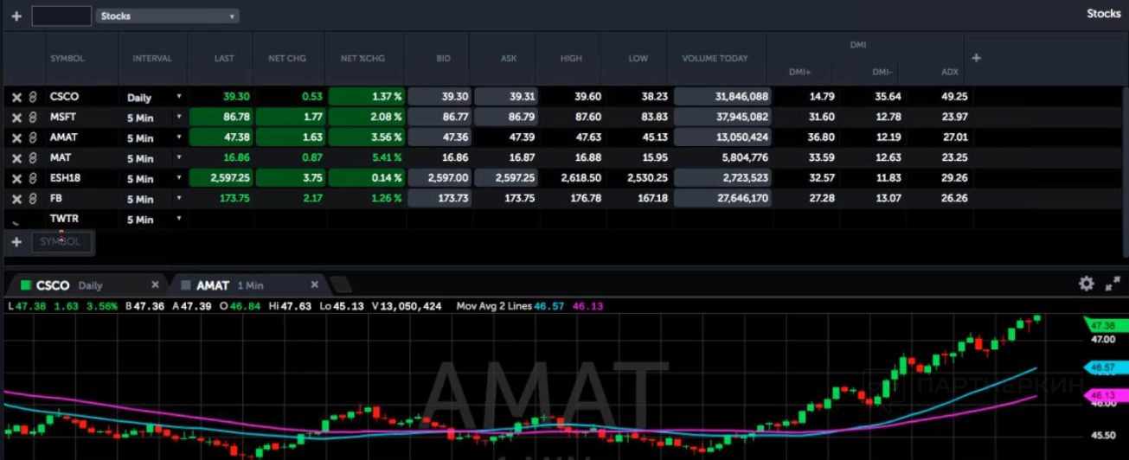Open the ESH18 5 Min interval dropdown
This screenshot has width=1129, height=460.
coord(179,178)
